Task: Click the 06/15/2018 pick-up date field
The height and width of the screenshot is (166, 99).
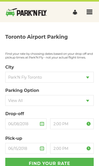Action: pos(26,149)
